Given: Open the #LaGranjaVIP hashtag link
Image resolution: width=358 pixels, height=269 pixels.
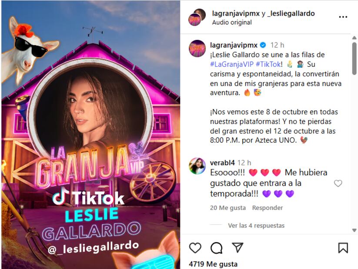Looking at the screenshot, I should (232, 64).
